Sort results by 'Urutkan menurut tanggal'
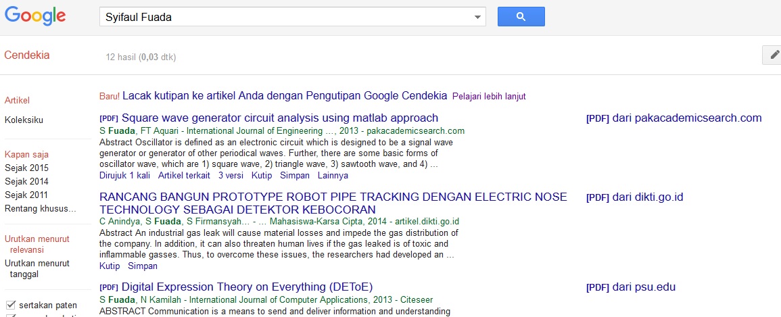Viewport: 781px width, 317px height. click(37, 268)
